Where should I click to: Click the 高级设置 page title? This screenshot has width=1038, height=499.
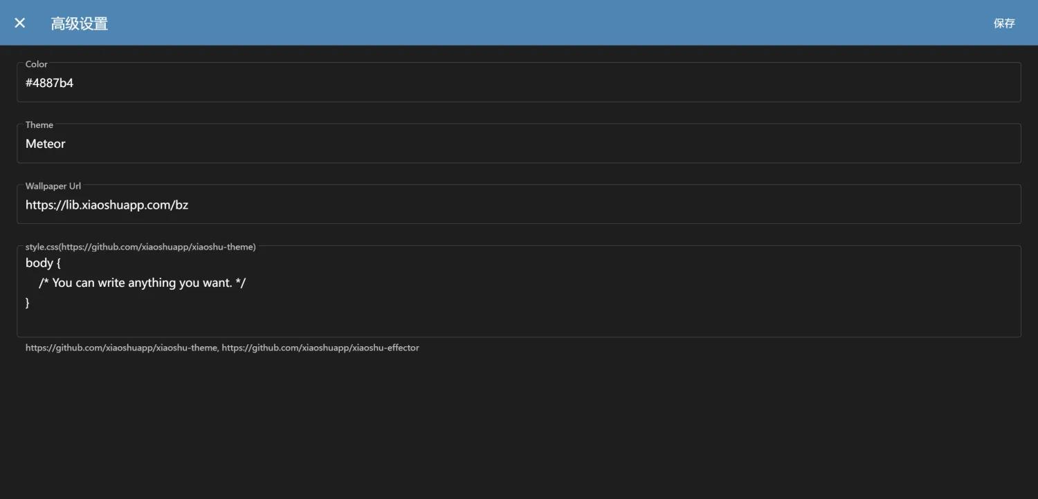pyautogui.click(x=80, y=23)
